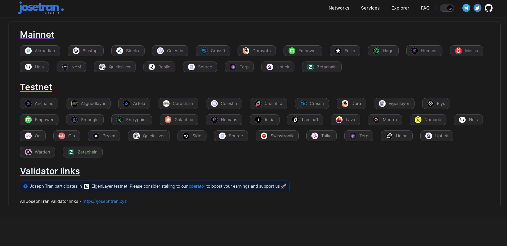Click the Mainnet Terp icon
Viewport: 507px width, 246px height.
point(233,67)
